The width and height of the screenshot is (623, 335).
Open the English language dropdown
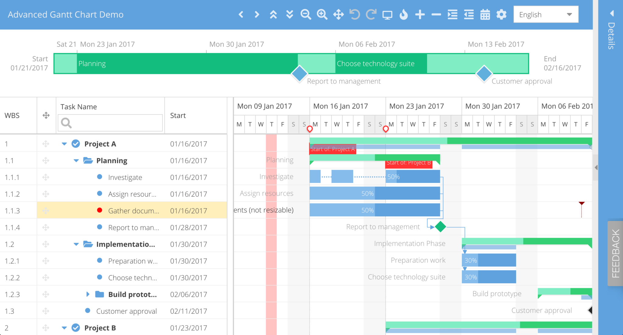(x=546, y=14)
